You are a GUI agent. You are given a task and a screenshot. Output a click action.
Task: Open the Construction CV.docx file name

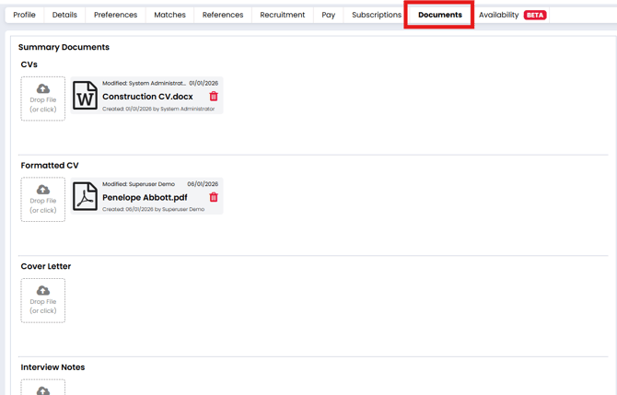click(x=147, y=97)
